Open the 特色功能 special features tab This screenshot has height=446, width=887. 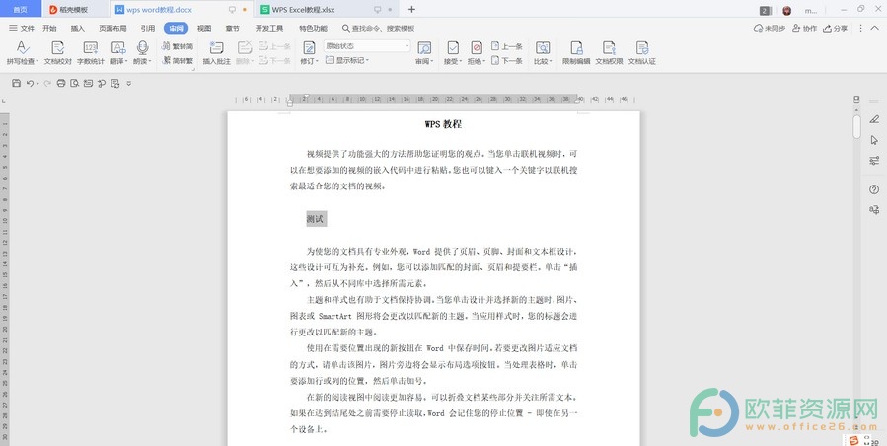point(314,28)
